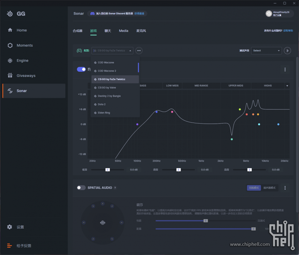Click the listener head icon in circle center
299x255 pixels.
click(103, 223)
